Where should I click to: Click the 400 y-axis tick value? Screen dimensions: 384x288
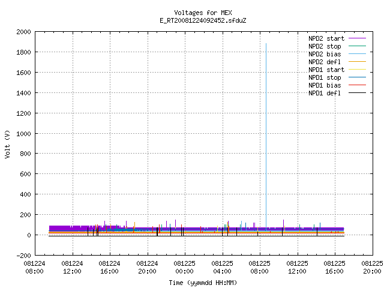25,194
